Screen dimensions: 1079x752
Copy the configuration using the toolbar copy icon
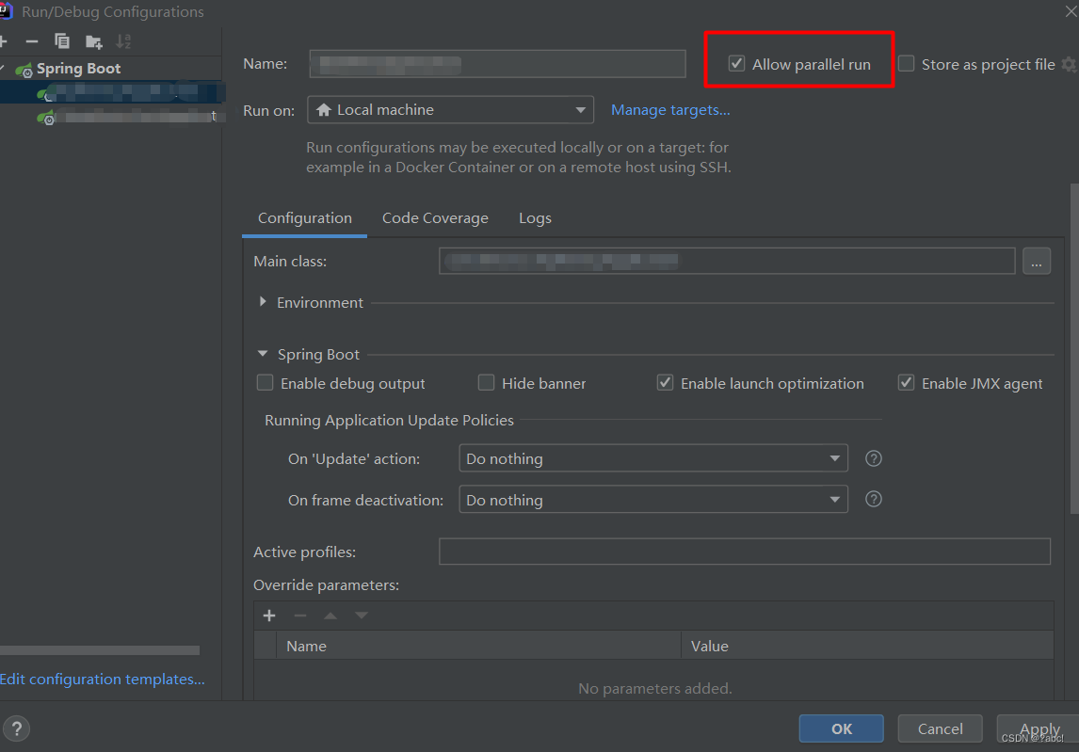coord(62,41)
